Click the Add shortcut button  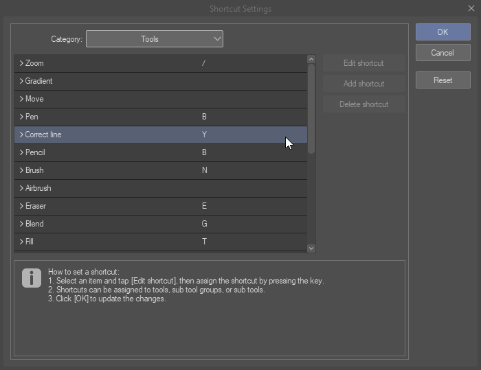[x=363, y=84]
